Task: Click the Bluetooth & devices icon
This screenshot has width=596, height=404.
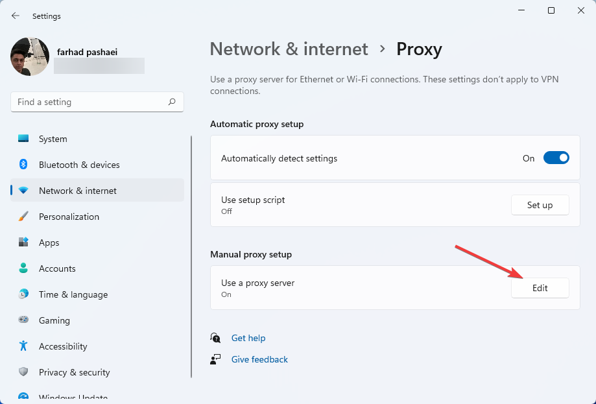Action: pyautogui.click(x=23, y=165)
